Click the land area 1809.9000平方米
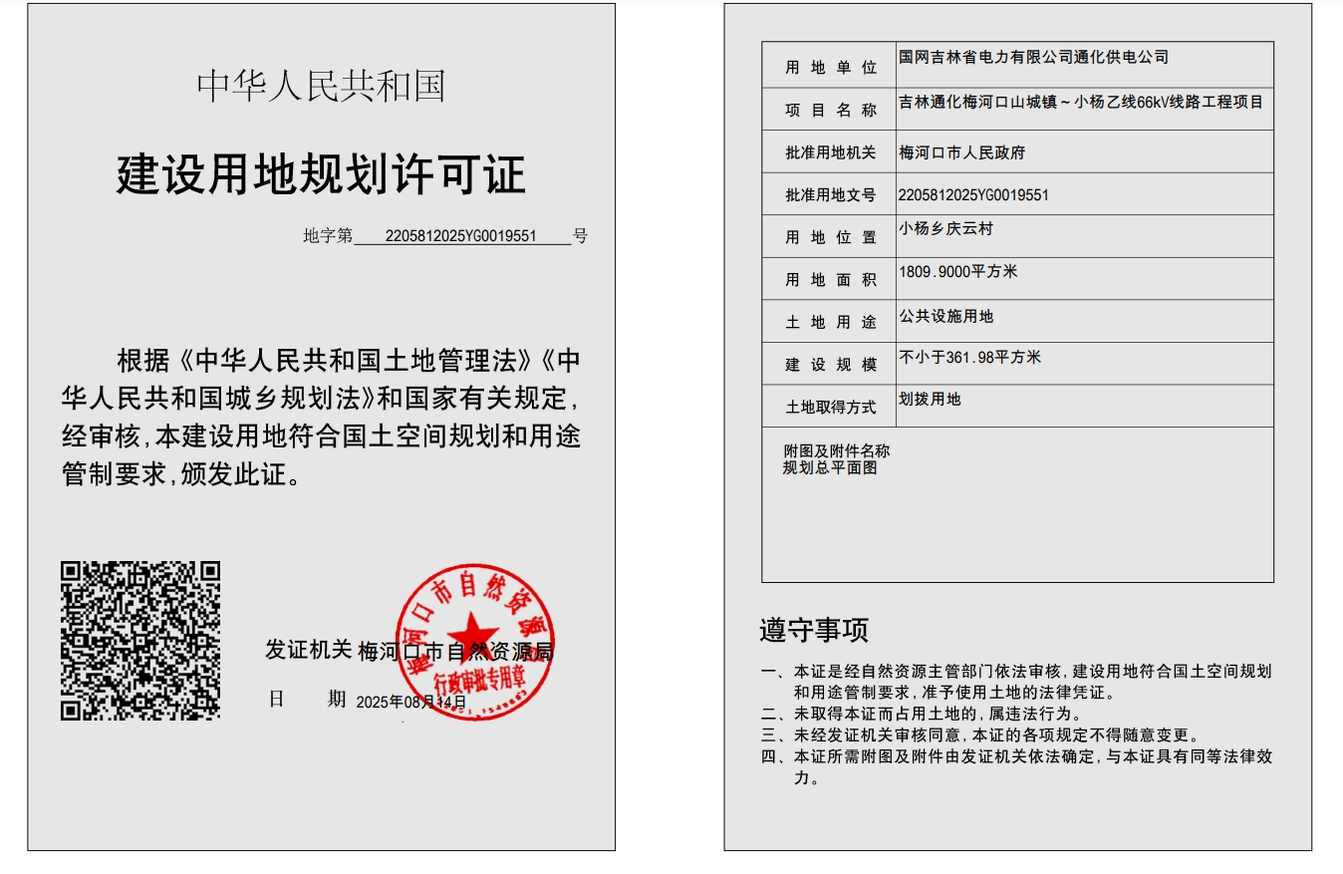This screenshot has width=1343, height=874. point(957,271)
